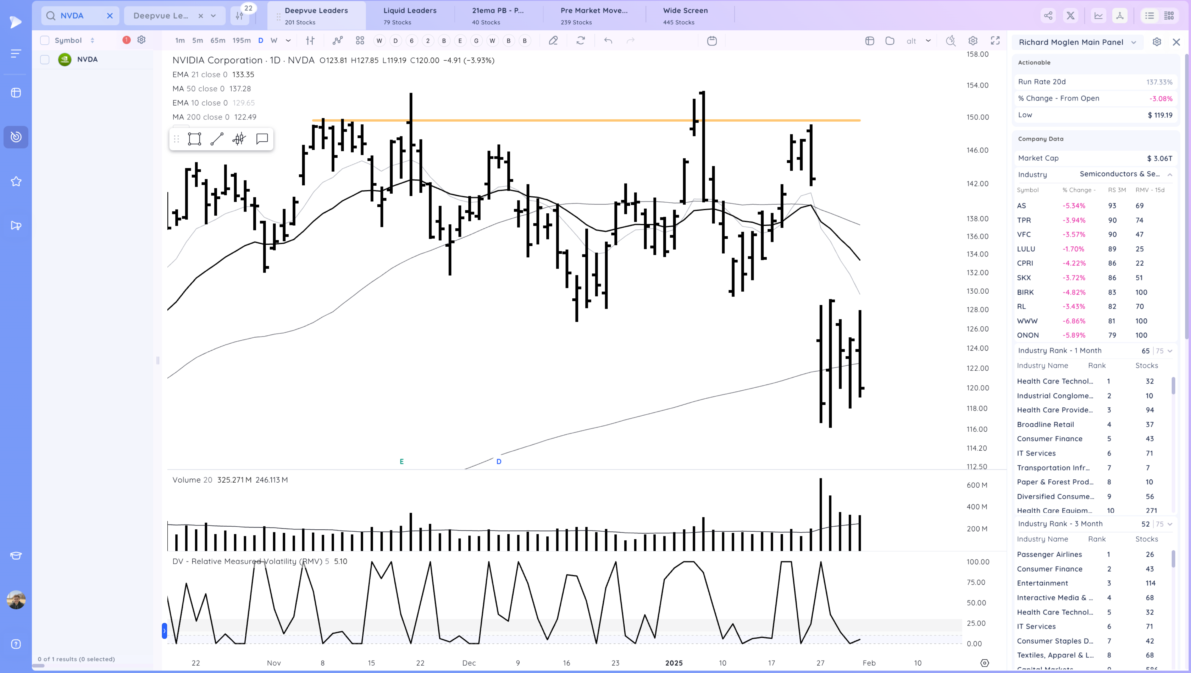Click the pencil edit drawing icon

pyautogui.click(x=553, y=41)
